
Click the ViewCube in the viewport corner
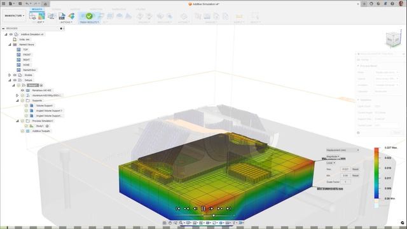click(x=393, y=39)
